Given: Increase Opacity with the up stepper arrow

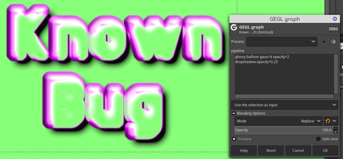Looking at the screenshot, I should (336, 128).
